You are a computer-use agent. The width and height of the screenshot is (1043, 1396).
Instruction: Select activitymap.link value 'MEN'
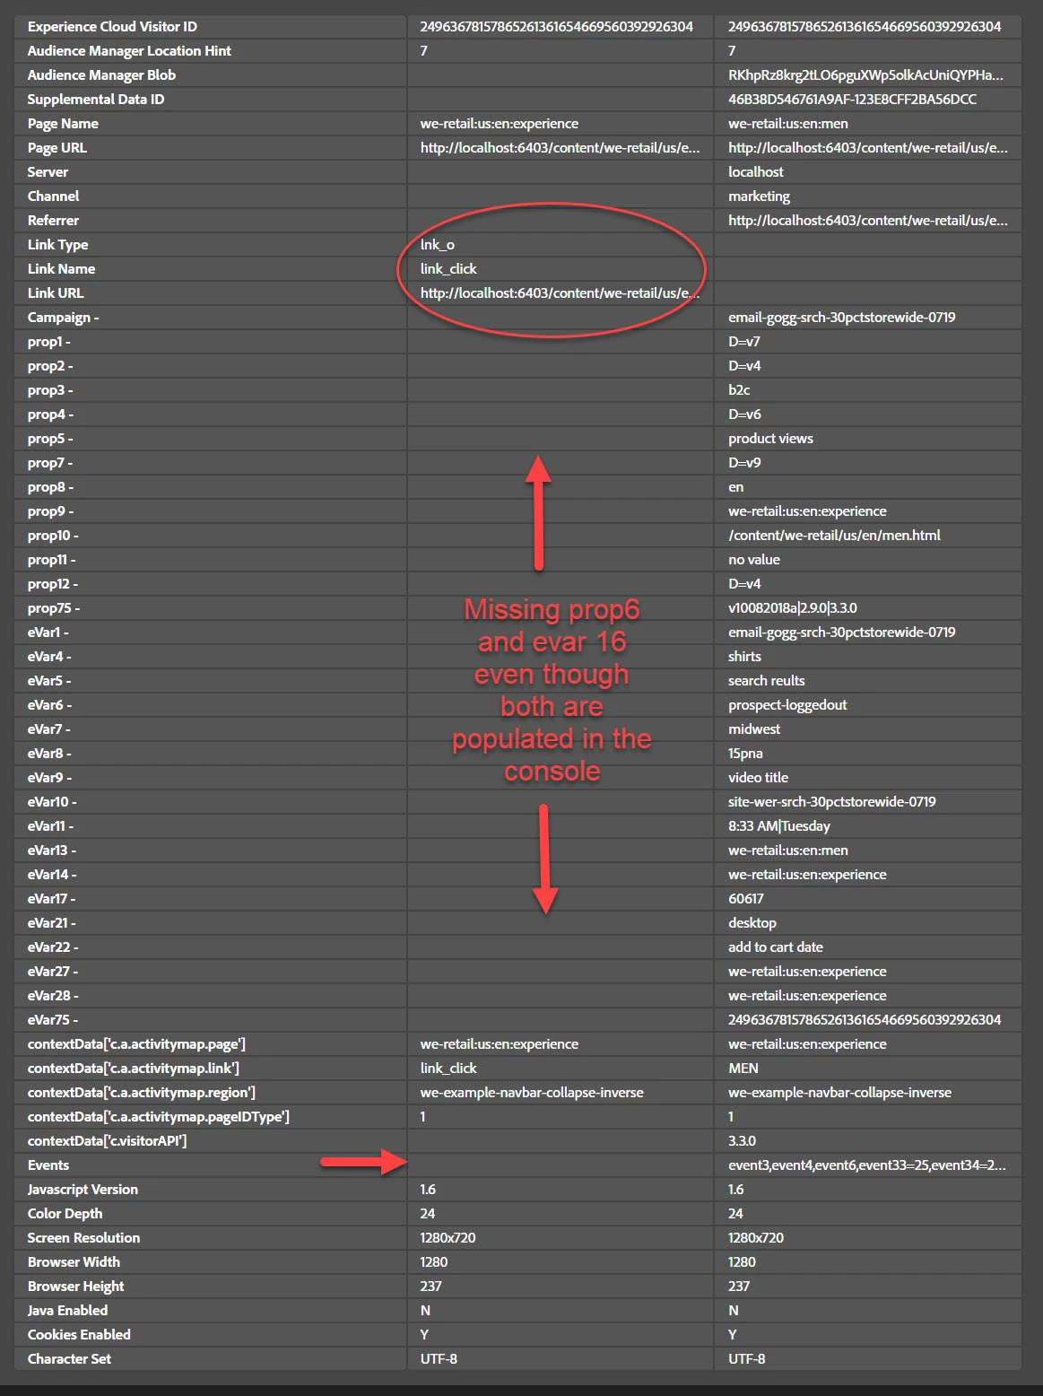point(743,1069)
